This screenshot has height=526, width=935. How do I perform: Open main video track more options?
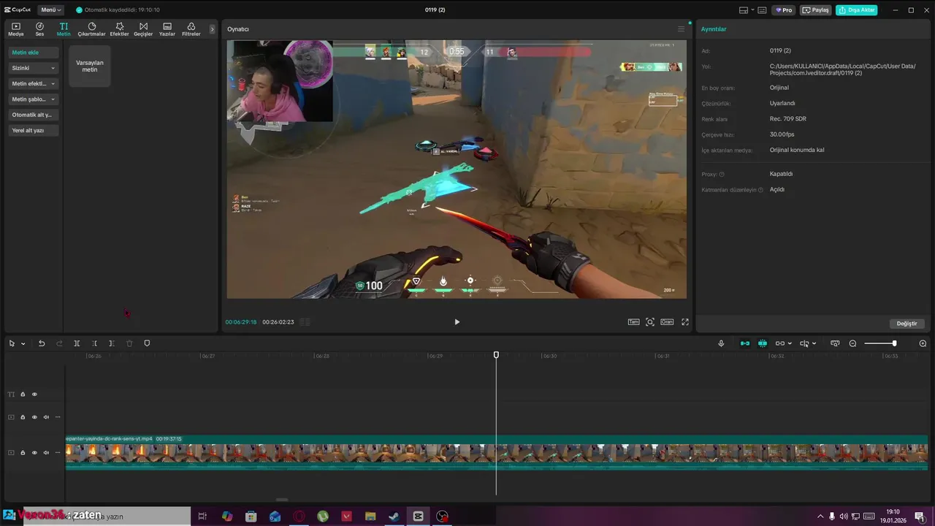58,453
